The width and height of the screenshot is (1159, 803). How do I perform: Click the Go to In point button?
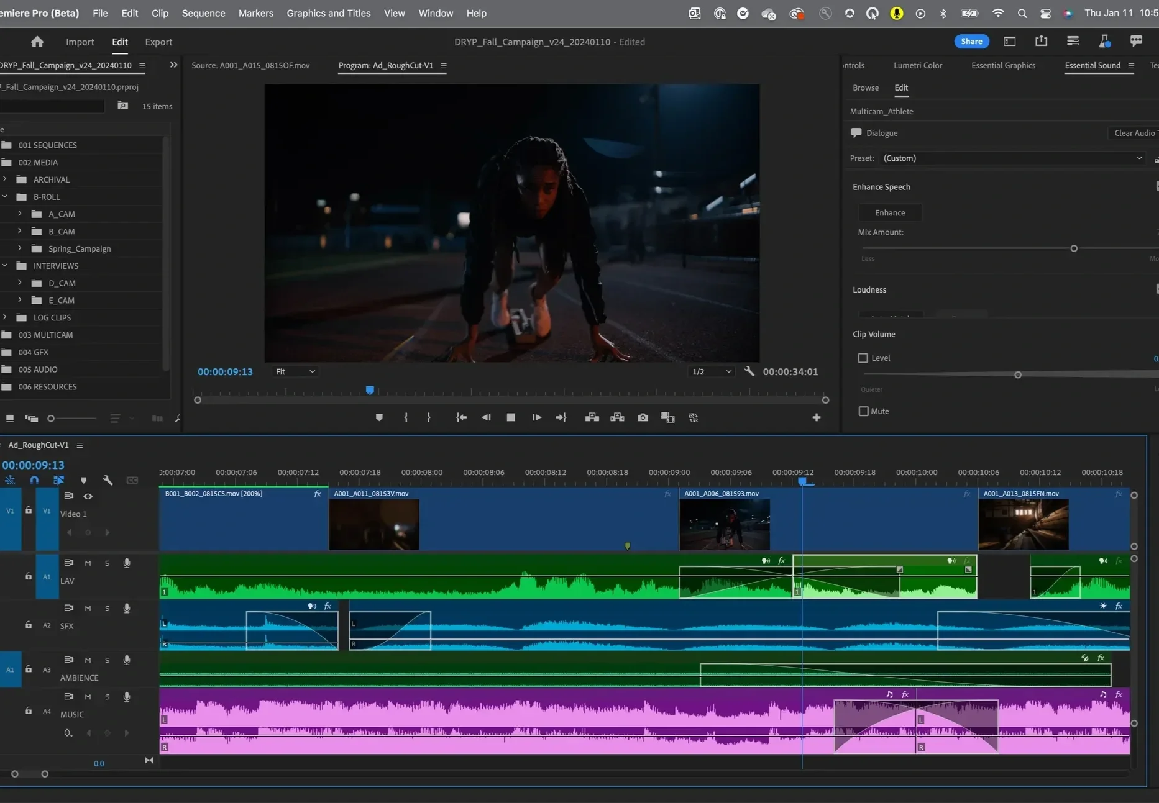[461, 418]
